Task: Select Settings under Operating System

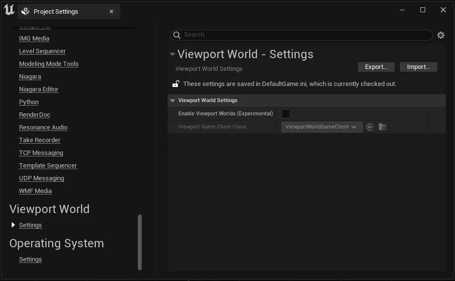Action: tap(30, 259)
